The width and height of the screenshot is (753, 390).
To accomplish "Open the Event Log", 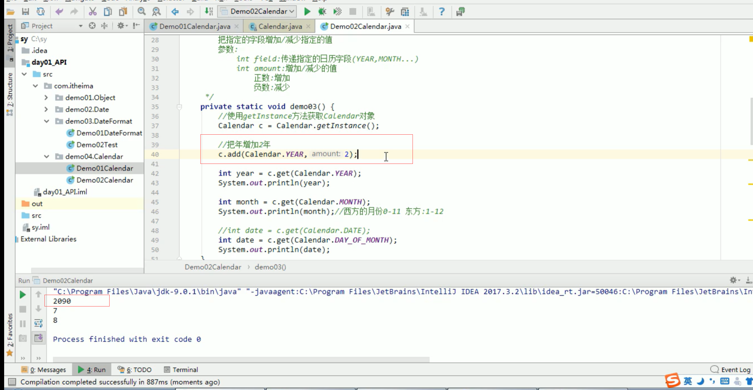I will pyautogui.click(x=731, y=369).
